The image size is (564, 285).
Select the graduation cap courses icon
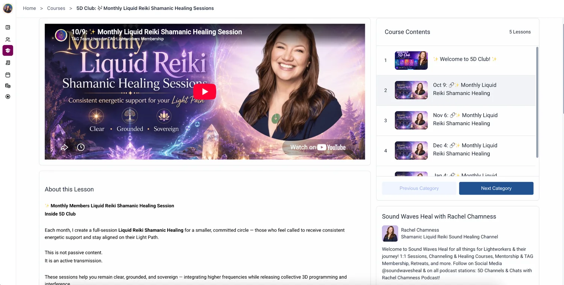click(8, 51)
